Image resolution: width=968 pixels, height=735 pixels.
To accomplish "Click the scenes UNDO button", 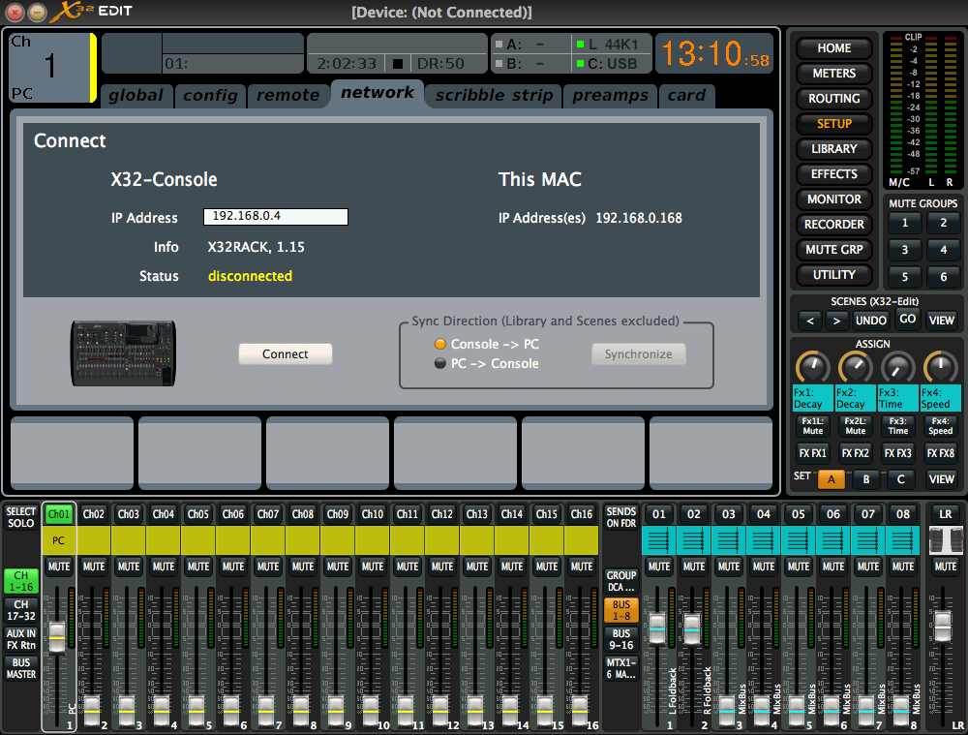I will tap(871, 321).
